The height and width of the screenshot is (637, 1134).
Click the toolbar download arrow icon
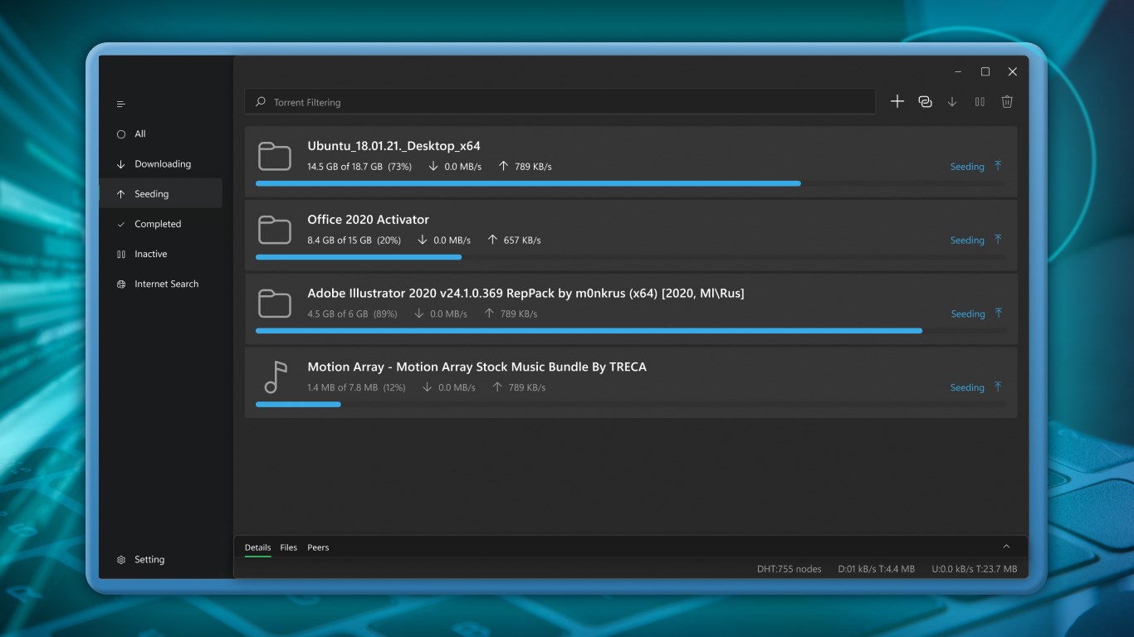tap(952, 101)
